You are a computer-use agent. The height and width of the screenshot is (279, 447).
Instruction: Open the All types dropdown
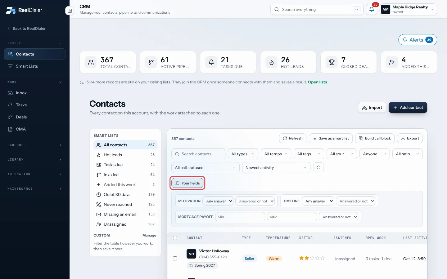tap(243, 154)
